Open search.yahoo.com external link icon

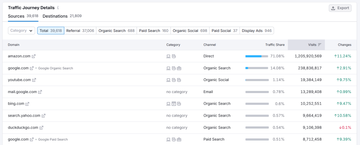(43, 116)
